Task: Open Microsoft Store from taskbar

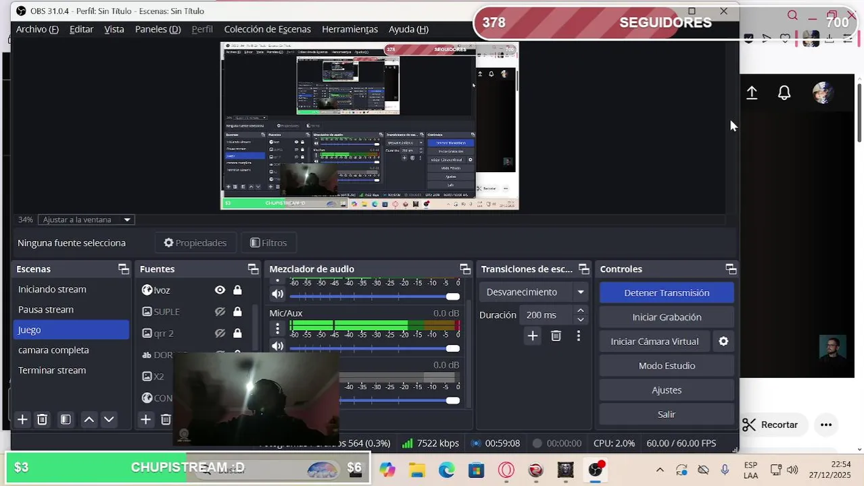Action: click(x=476, y=470)
